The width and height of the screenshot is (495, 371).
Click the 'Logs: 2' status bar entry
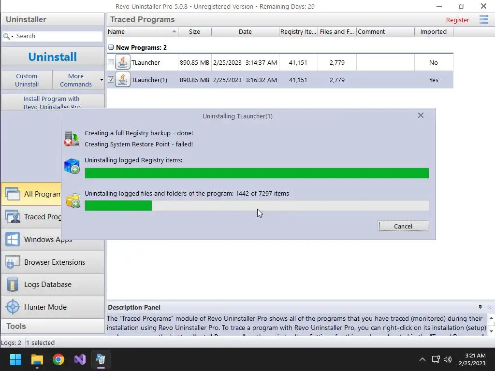(11, 342)
